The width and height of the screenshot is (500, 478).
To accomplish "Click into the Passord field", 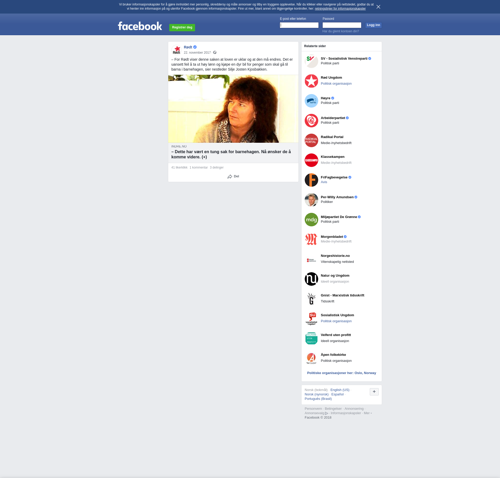I will (x=342, y=25).
